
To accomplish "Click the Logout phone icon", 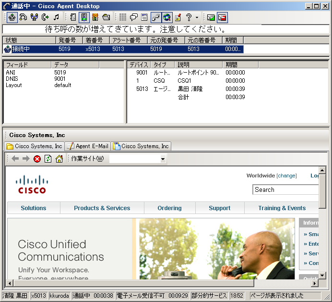I will [x=73, y=17].
